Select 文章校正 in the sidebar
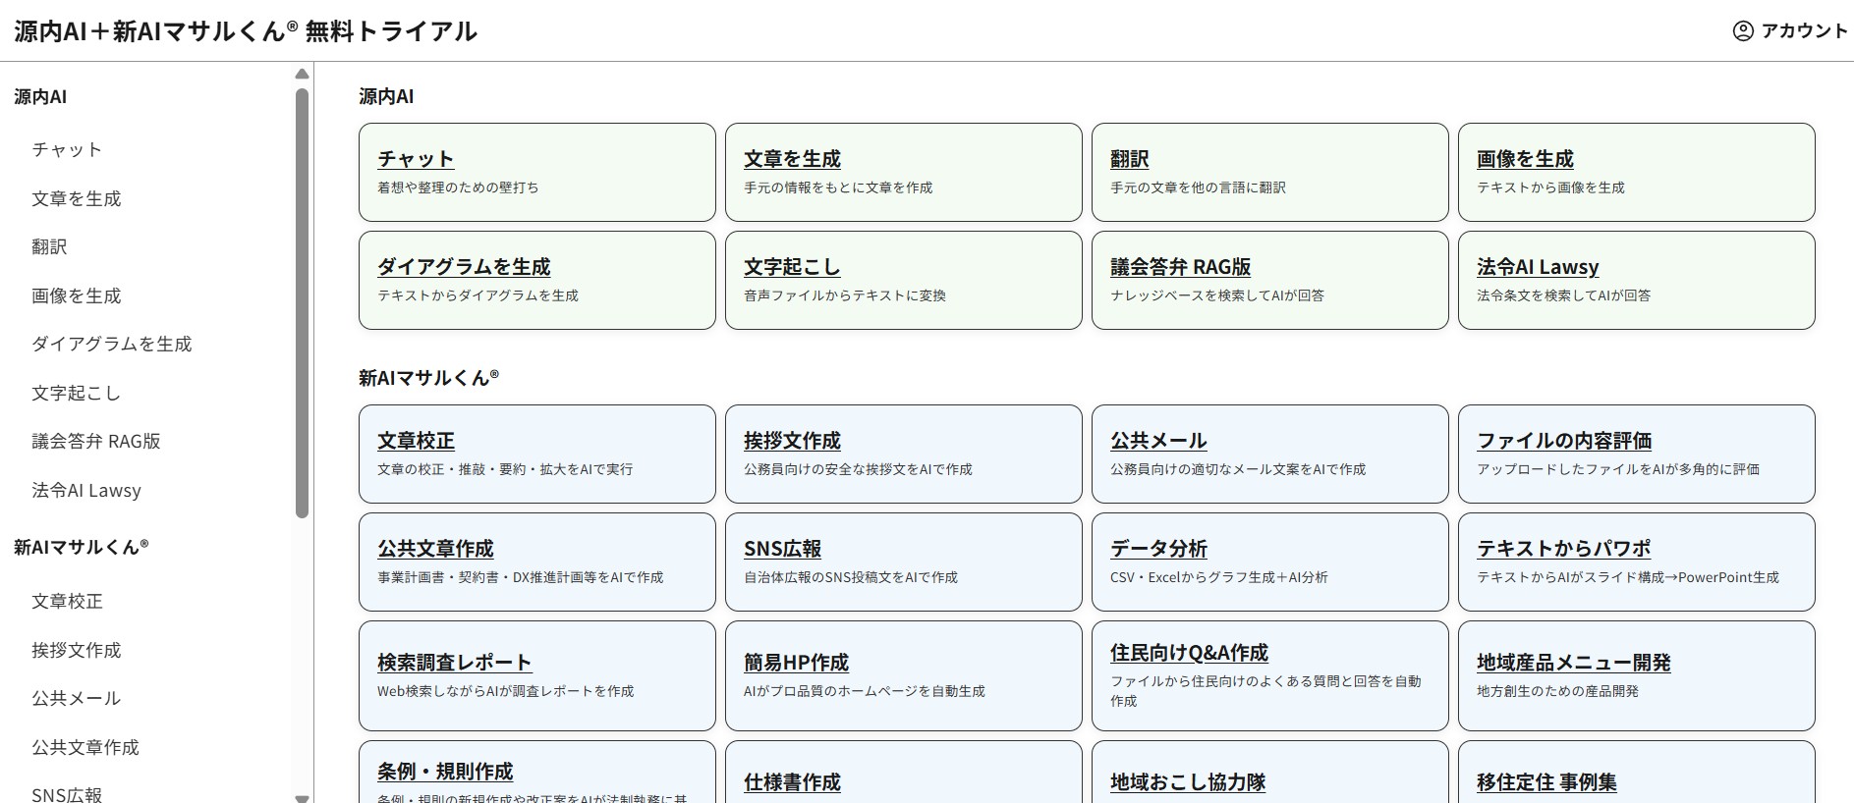The height and width of the screenshot is (803, 1854). coord(67,602)
